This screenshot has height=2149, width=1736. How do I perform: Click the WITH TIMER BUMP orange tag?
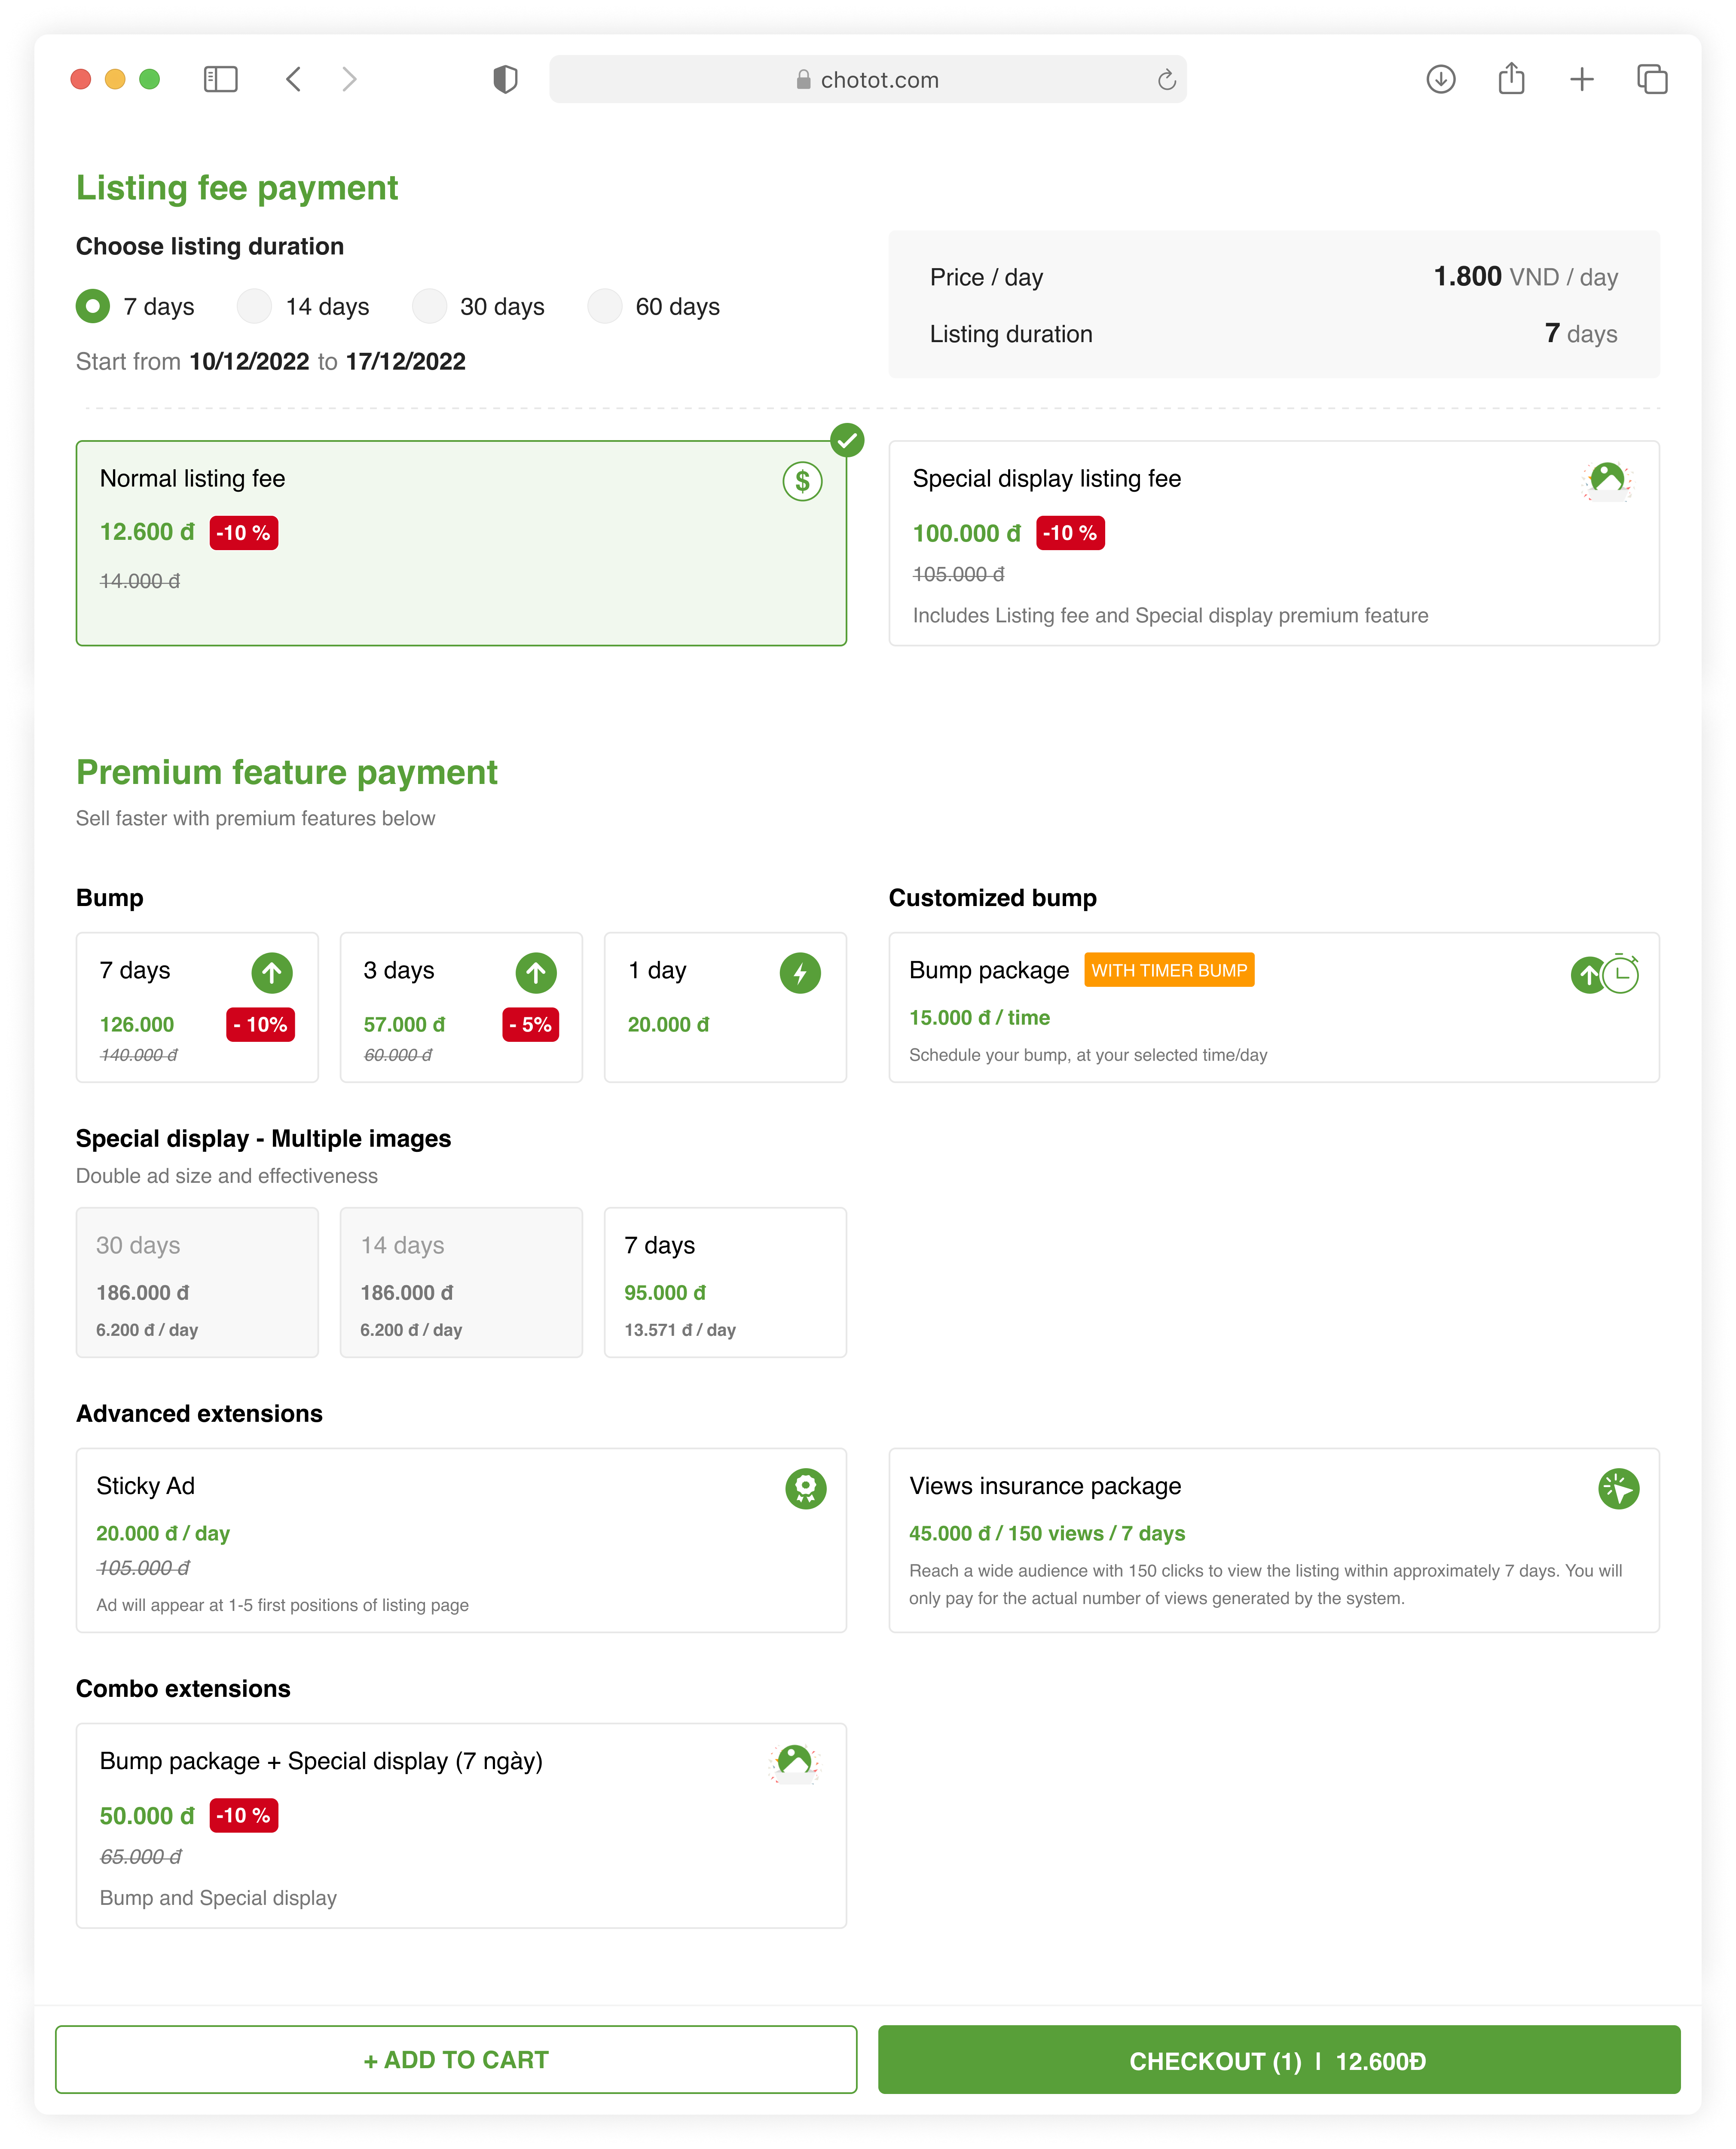point(1169,970)
